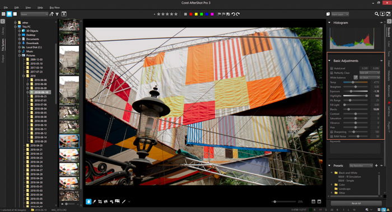Apply the blue color label
The height and width of the screenshot is (212, 392).
pyautogui.click(x=207, y=14)
